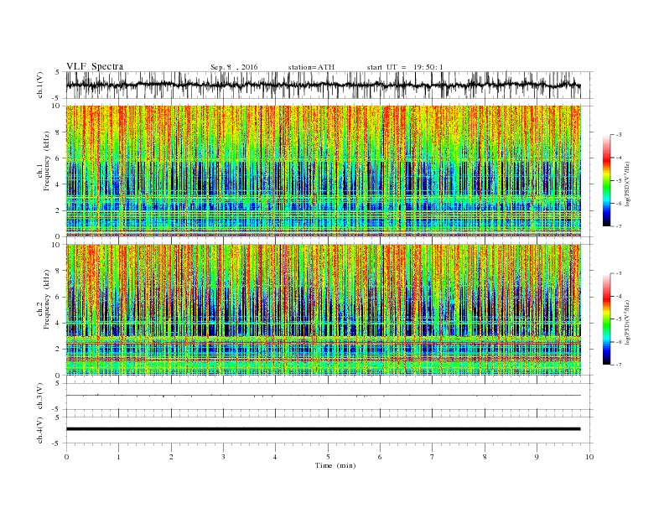Click the ch.2 color bar log(PSD) label

pyautogui.click(x=628, y=322)
